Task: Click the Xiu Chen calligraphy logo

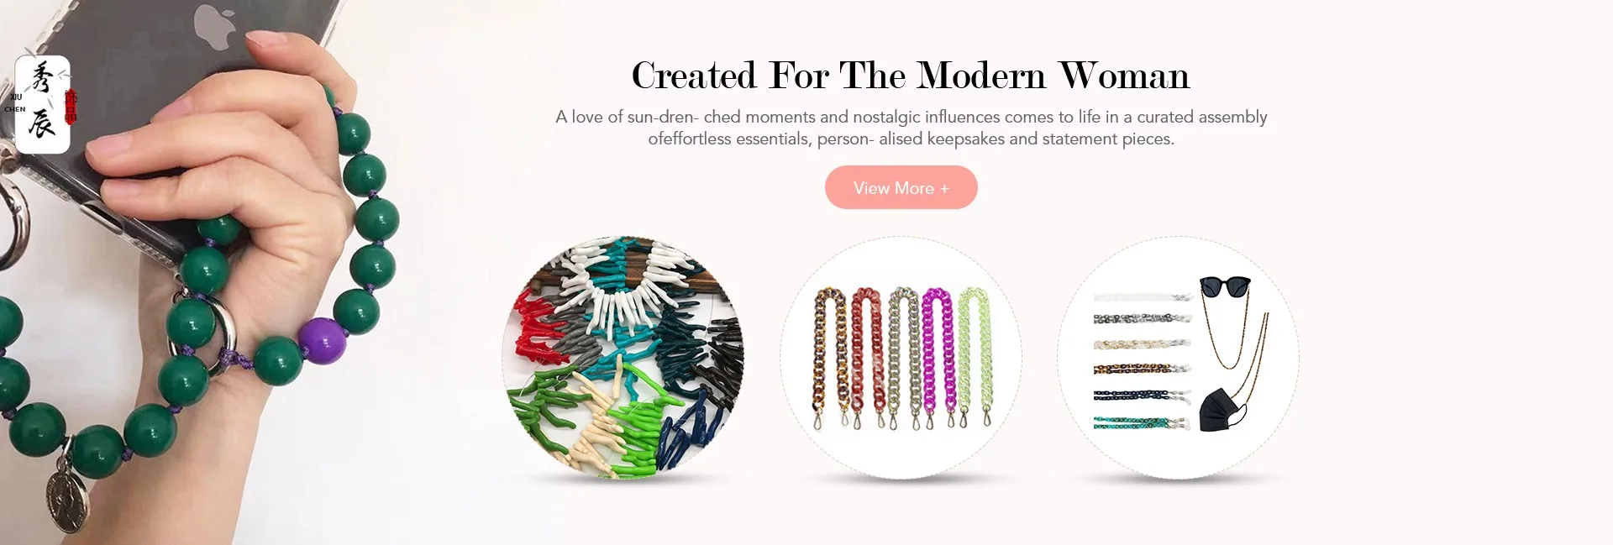Action: [x=42, y=104]
